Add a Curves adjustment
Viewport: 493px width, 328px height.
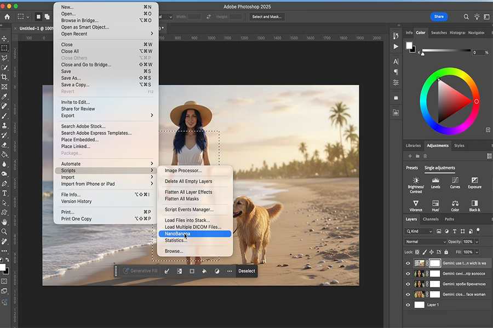(x=455, y=183)
